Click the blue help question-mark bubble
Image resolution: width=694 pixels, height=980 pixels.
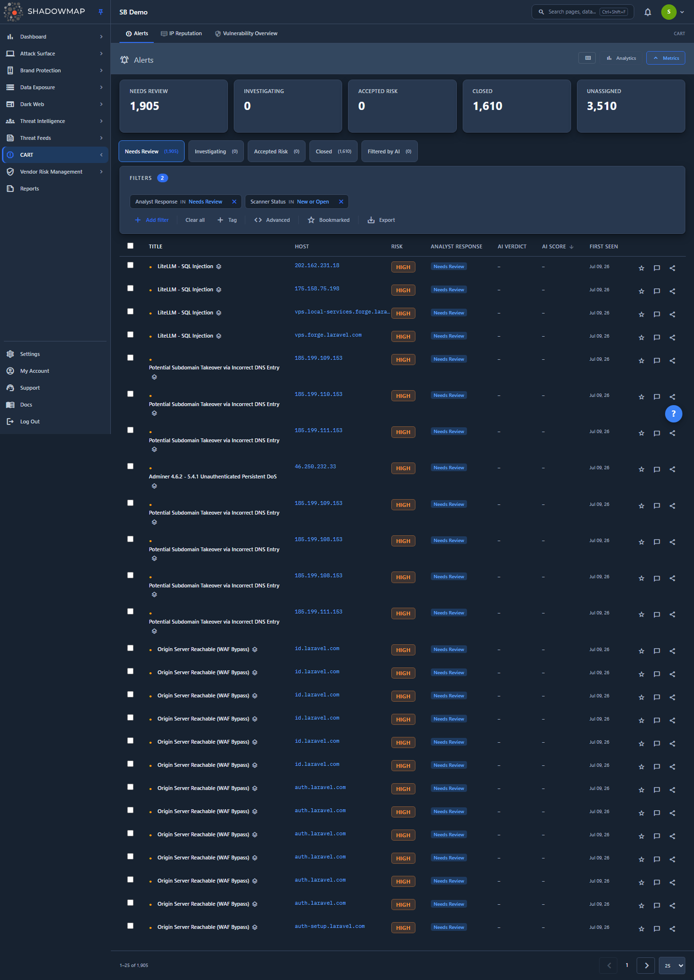pos(673,414)
